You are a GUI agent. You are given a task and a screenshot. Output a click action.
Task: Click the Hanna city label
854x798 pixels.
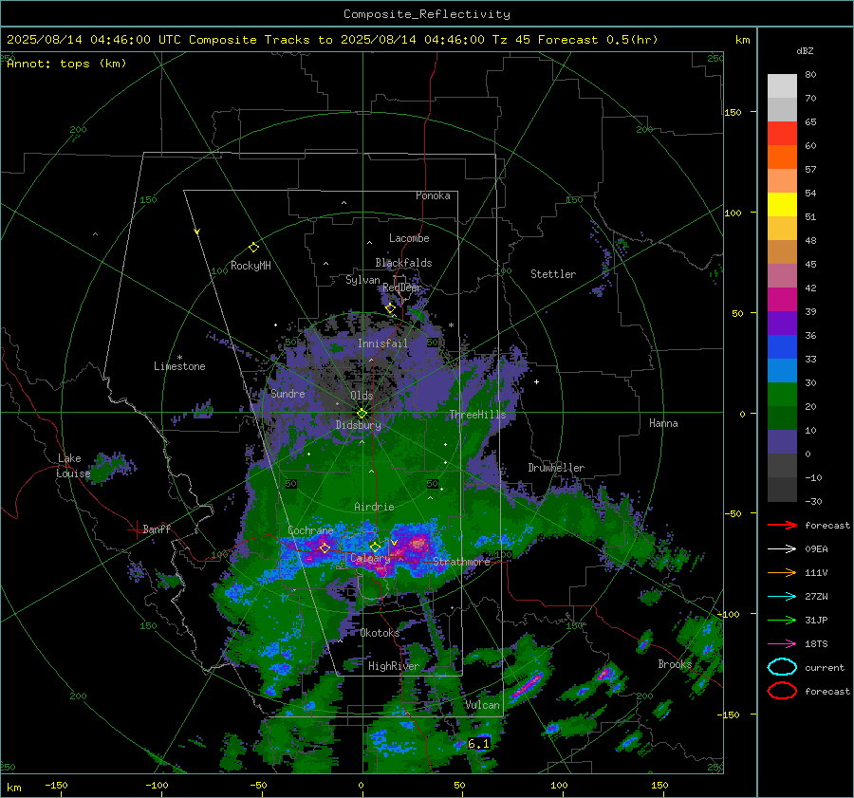point(663,423)
